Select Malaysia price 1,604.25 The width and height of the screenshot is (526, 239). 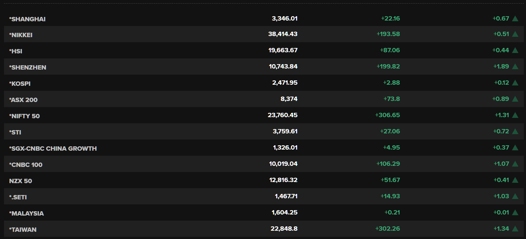coord(285,212)
